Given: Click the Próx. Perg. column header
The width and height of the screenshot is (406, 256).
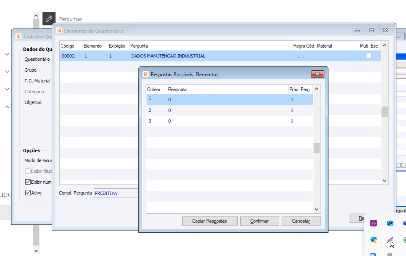Looking at the screenshot, I should 300,89.
